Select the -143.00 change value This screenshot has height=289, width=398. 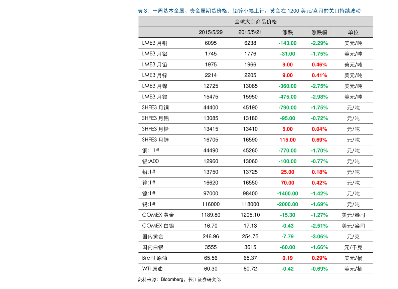click(x=287, y=43)
